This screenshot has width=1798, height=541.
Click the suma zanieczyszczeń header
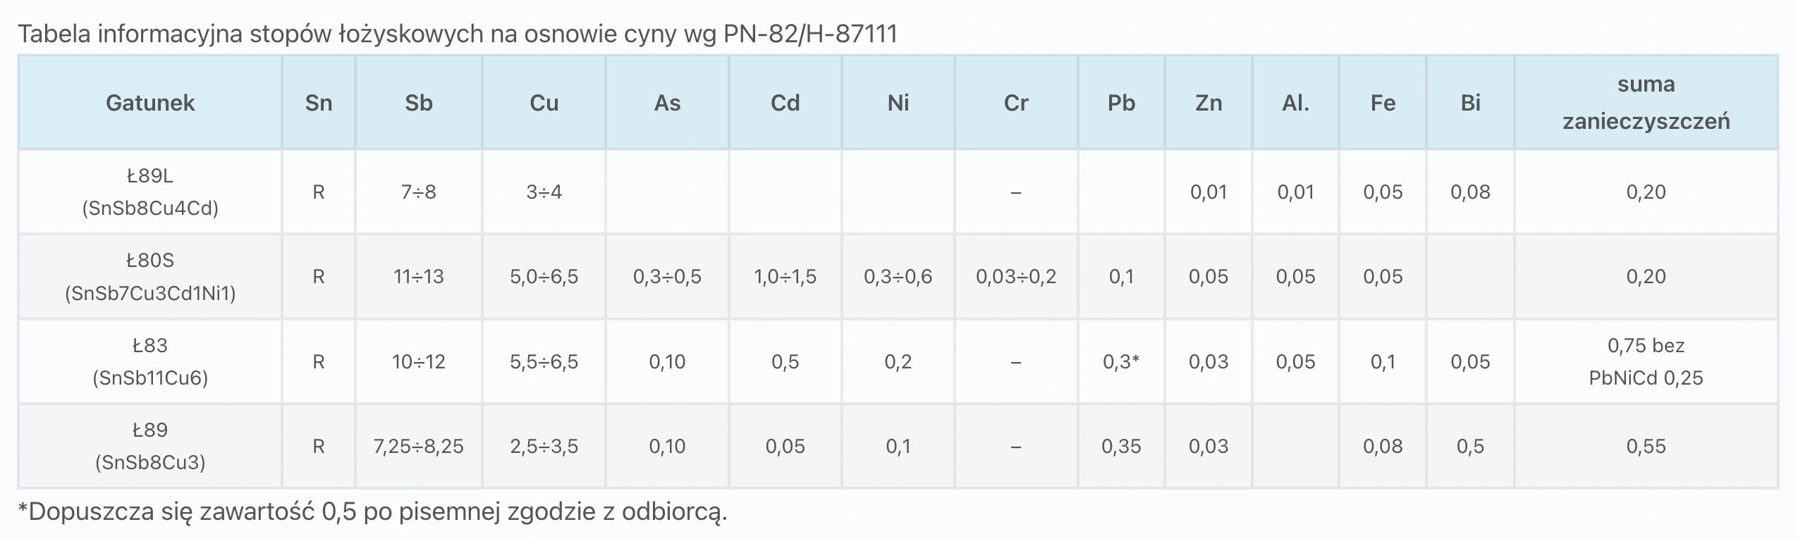point(1646,103)
